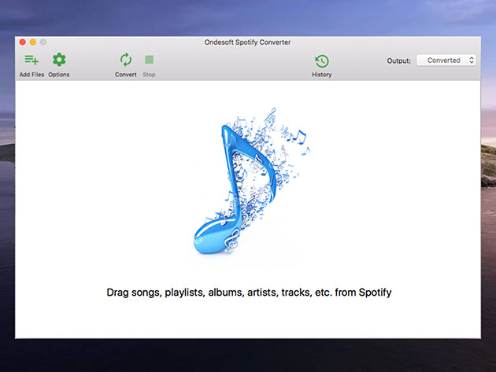Click the Add Files text label

tap(31, 75)
